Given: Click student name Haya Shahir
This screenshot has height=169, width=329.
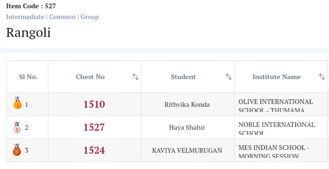Looking at the screenshot, I should [x=187, y=128].
